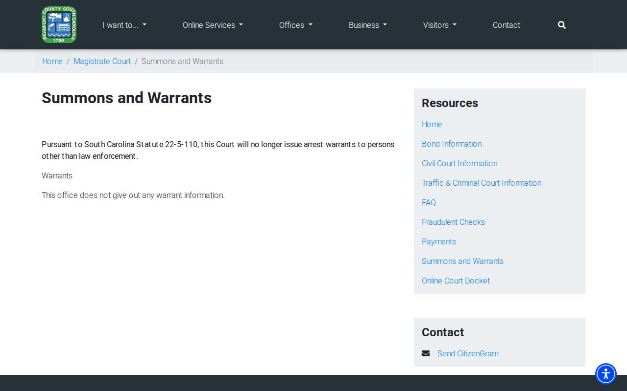Click the Resources panel heading
The image size is (627, 391).
pos(450,103)
